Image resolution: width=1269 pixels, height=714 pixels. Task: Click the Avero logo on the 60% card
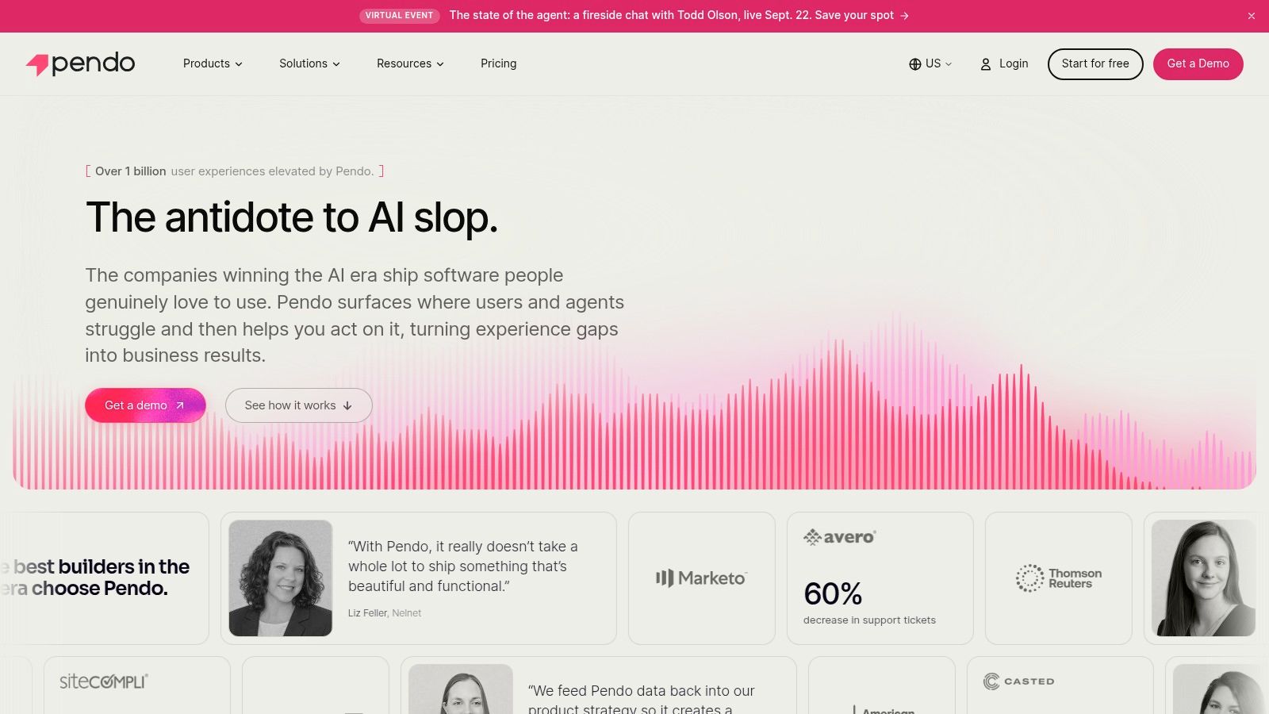839,537
